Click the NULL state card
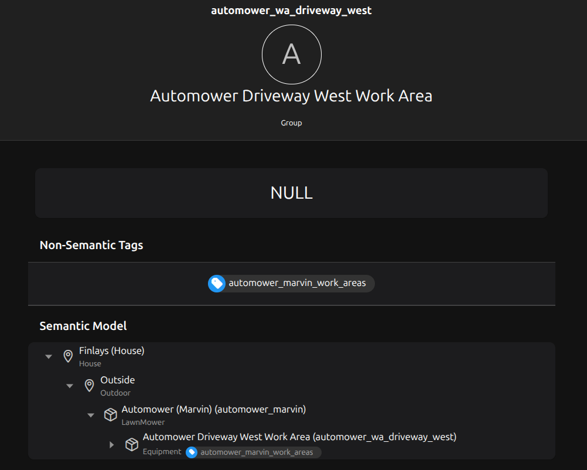The height and width of the screenshot is (470, 587). (x=291, y=193)
